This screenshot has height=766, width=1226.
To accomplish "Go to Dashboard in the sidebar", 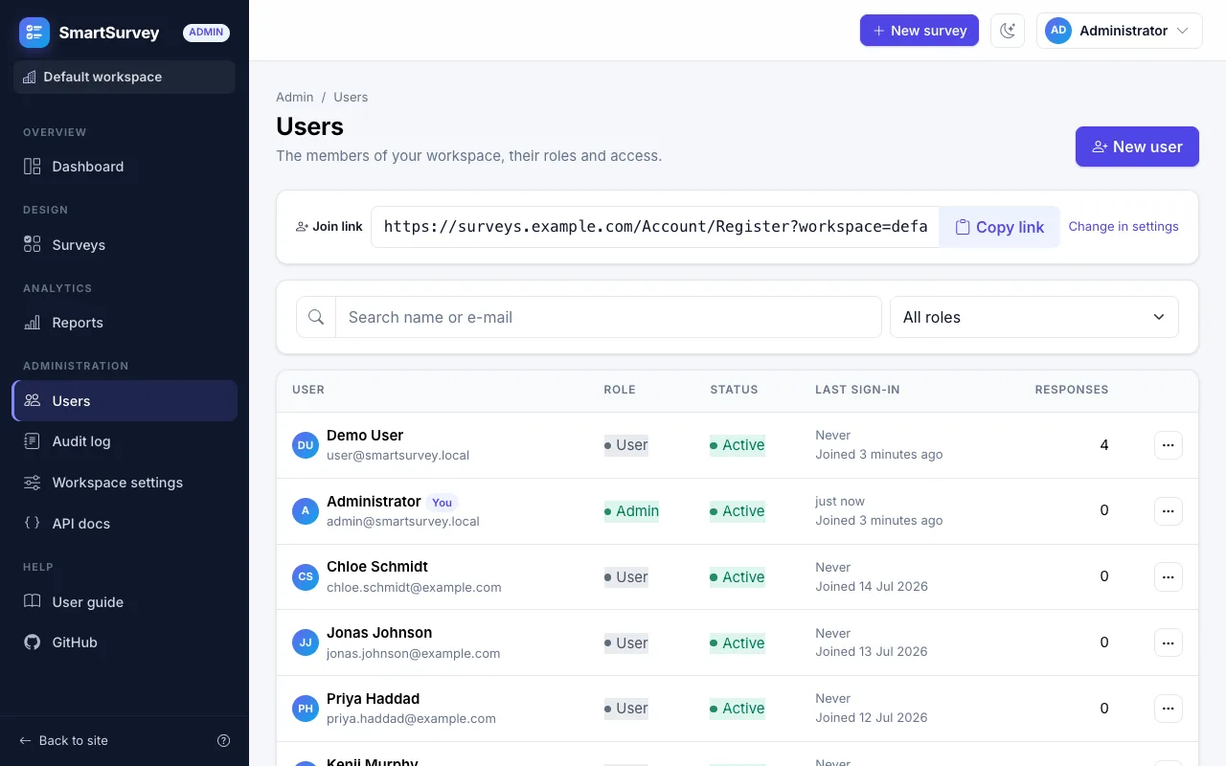I will pos(125,167).
